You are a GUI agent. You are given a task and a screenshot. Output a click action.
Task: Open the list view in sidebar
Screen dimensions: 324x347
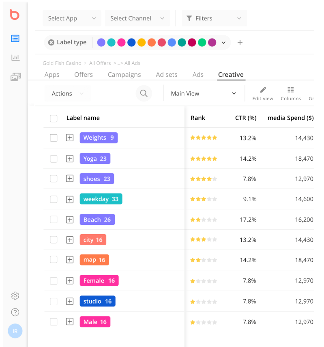15,39
